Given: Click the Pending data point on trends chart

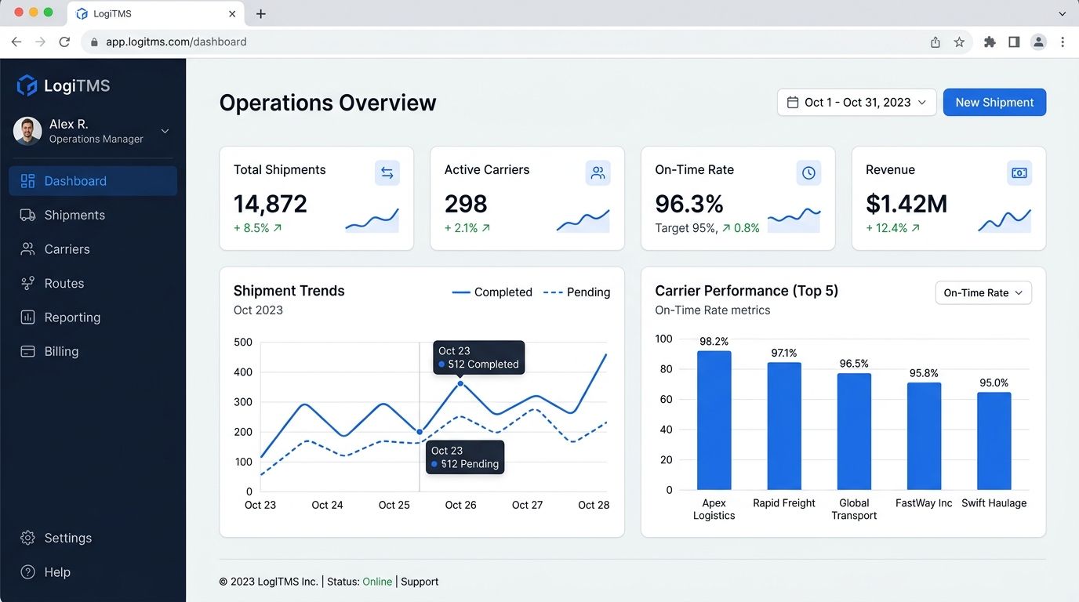Looking at the screenshot, I should 420,432.
